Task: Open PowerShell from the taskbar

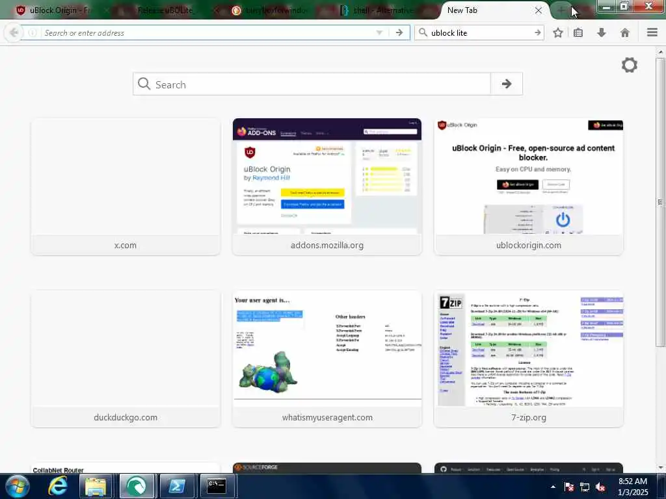Action: (x=176, y=486)
